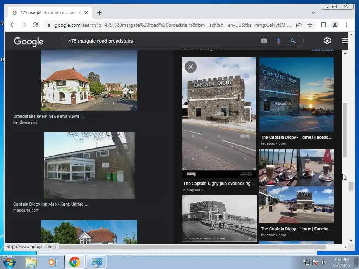359x269 pixels.
Task: Focus the Google search box
Action: pos(160,41)
